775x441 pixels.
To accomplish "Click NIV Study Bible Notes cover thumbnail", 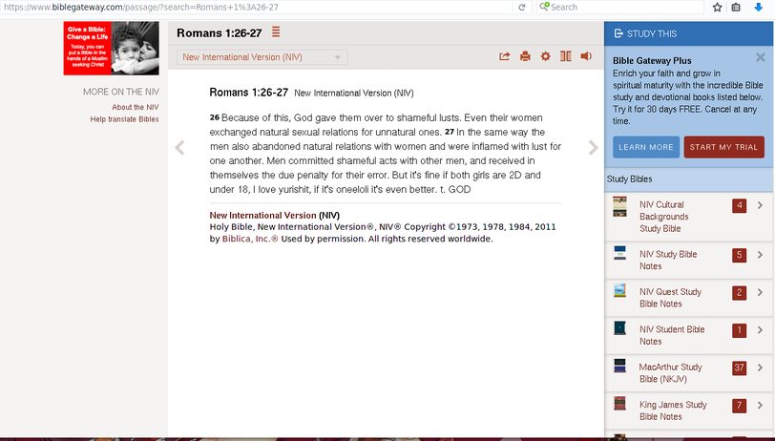I will (619, 253).
